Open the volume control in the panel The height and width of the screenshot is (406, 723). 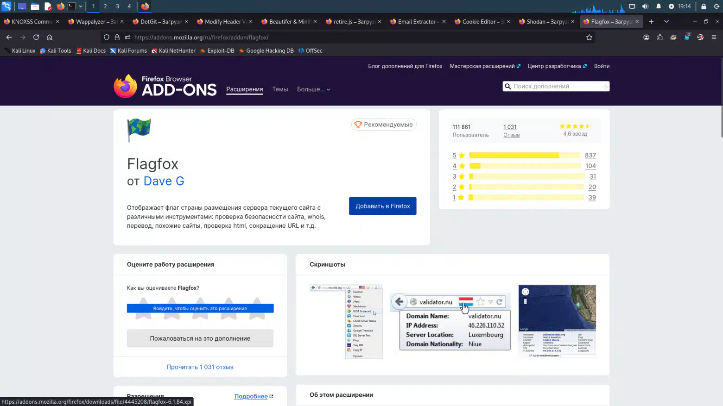[x=645, y=6]
